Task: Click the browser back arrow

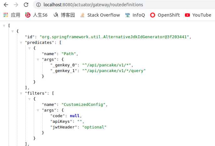Action: tap(6, 5)
